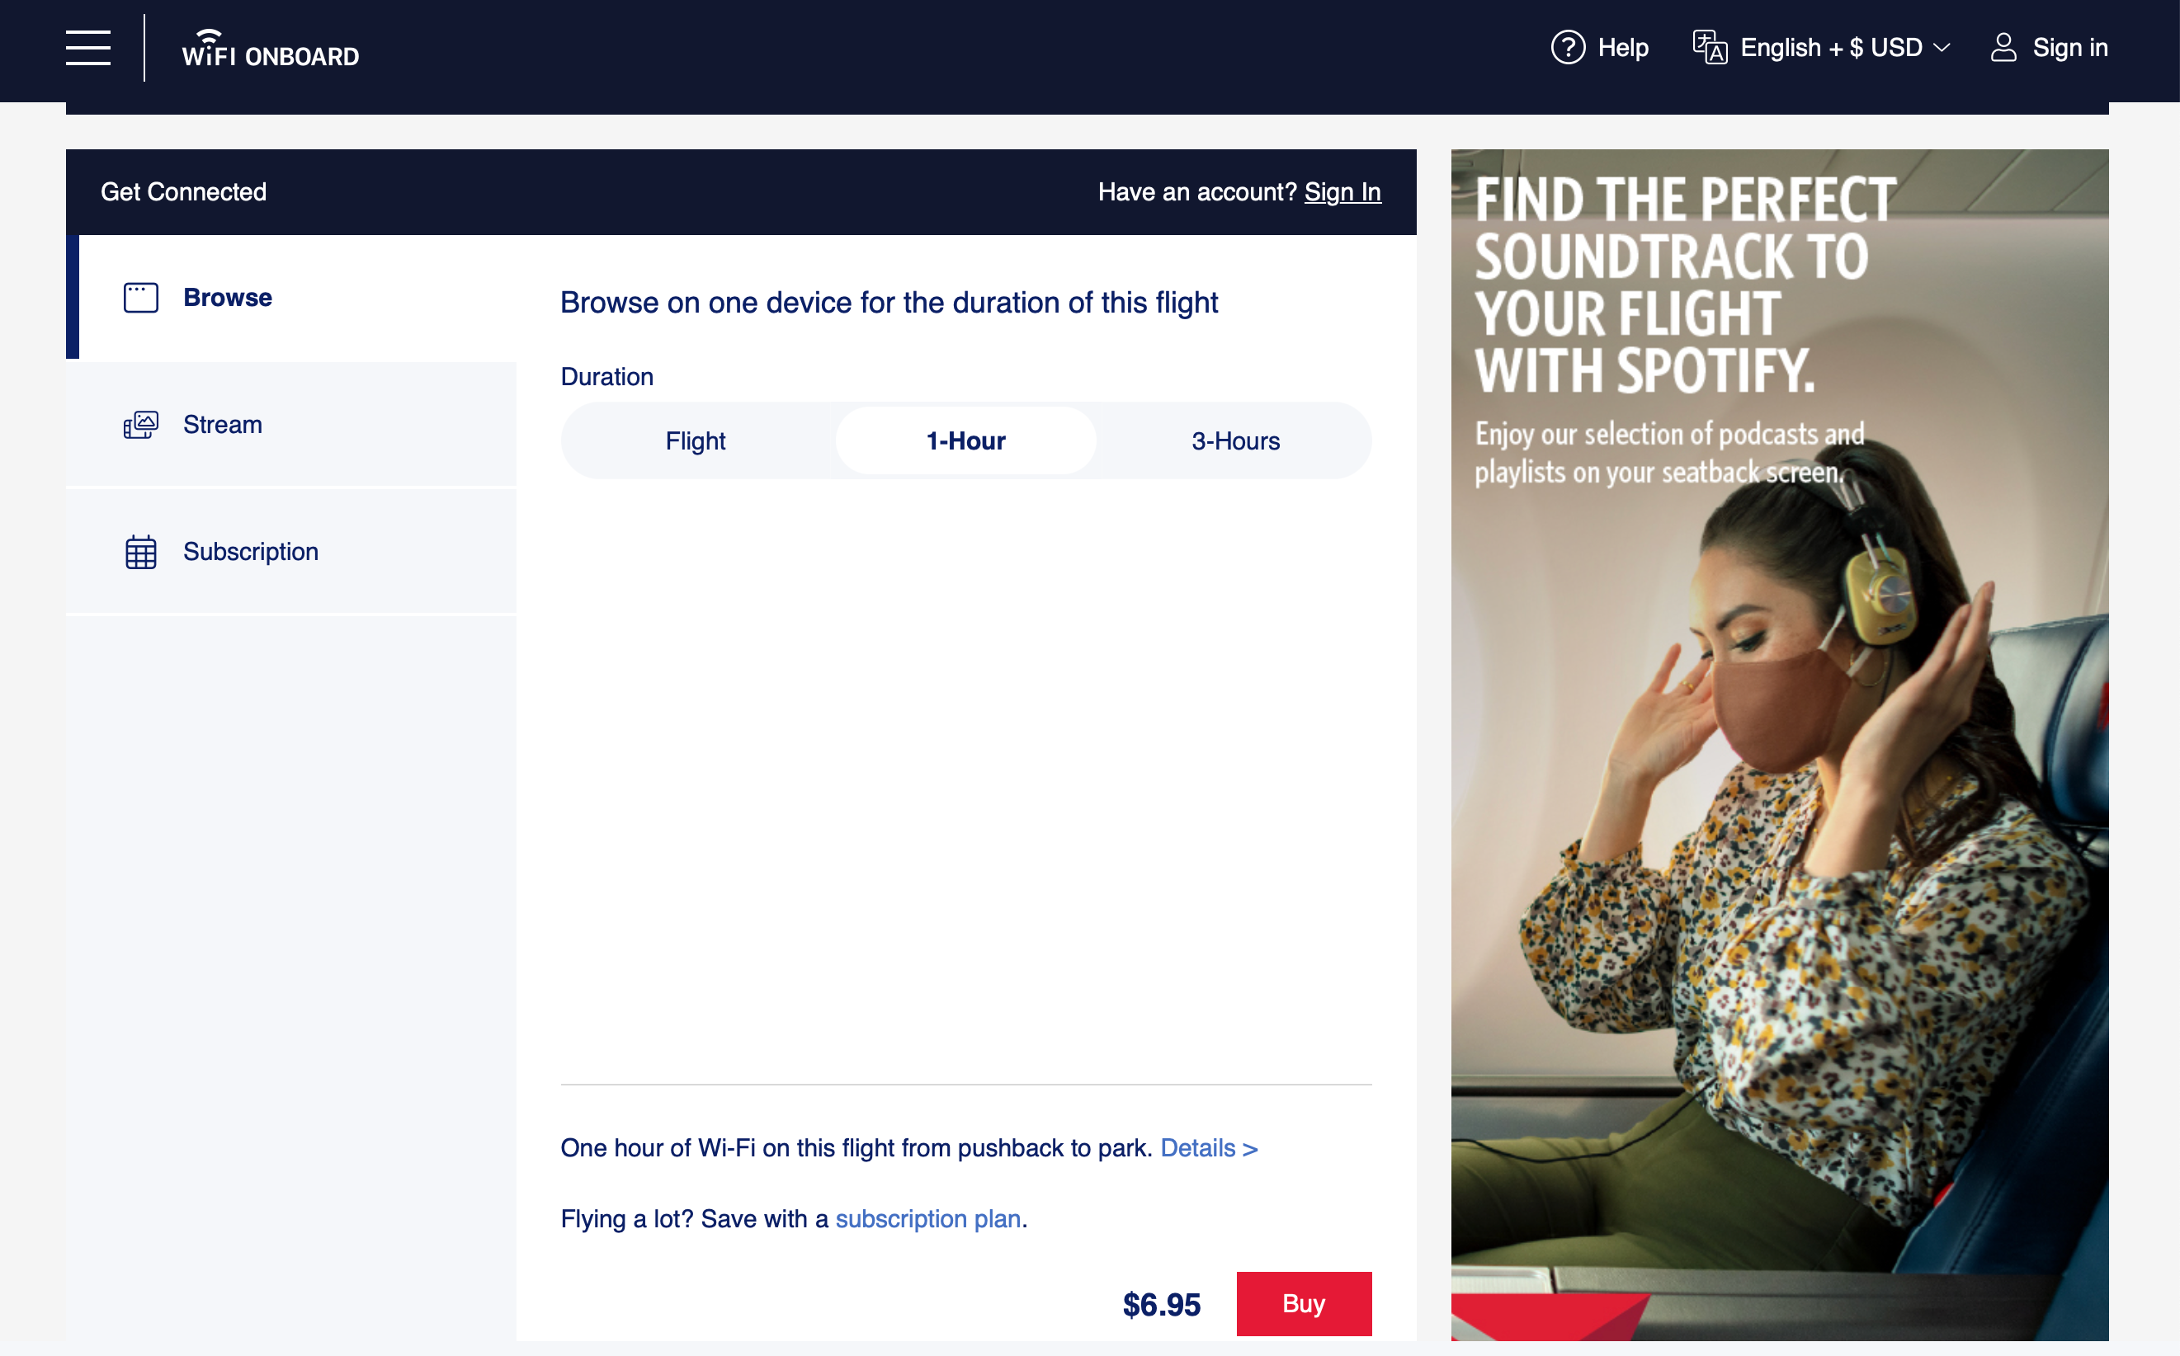Switch to the Subscription tab
This screenshot has width=2180, height=1356.
pos(291,553)
